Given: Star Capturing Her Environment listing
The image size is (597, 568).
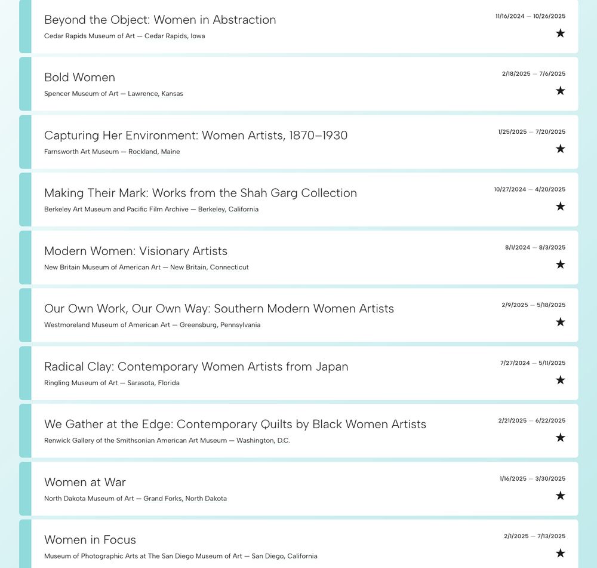Looking at the screenshot, I should point(560,149).
